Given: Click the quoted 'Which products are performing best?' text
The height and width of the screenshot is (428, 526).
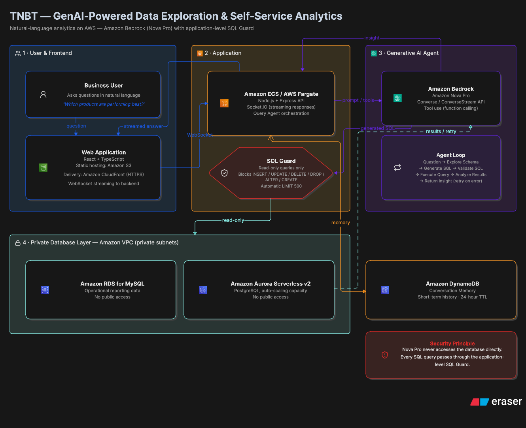Looking at the screenshot, I should click(104, 104).
